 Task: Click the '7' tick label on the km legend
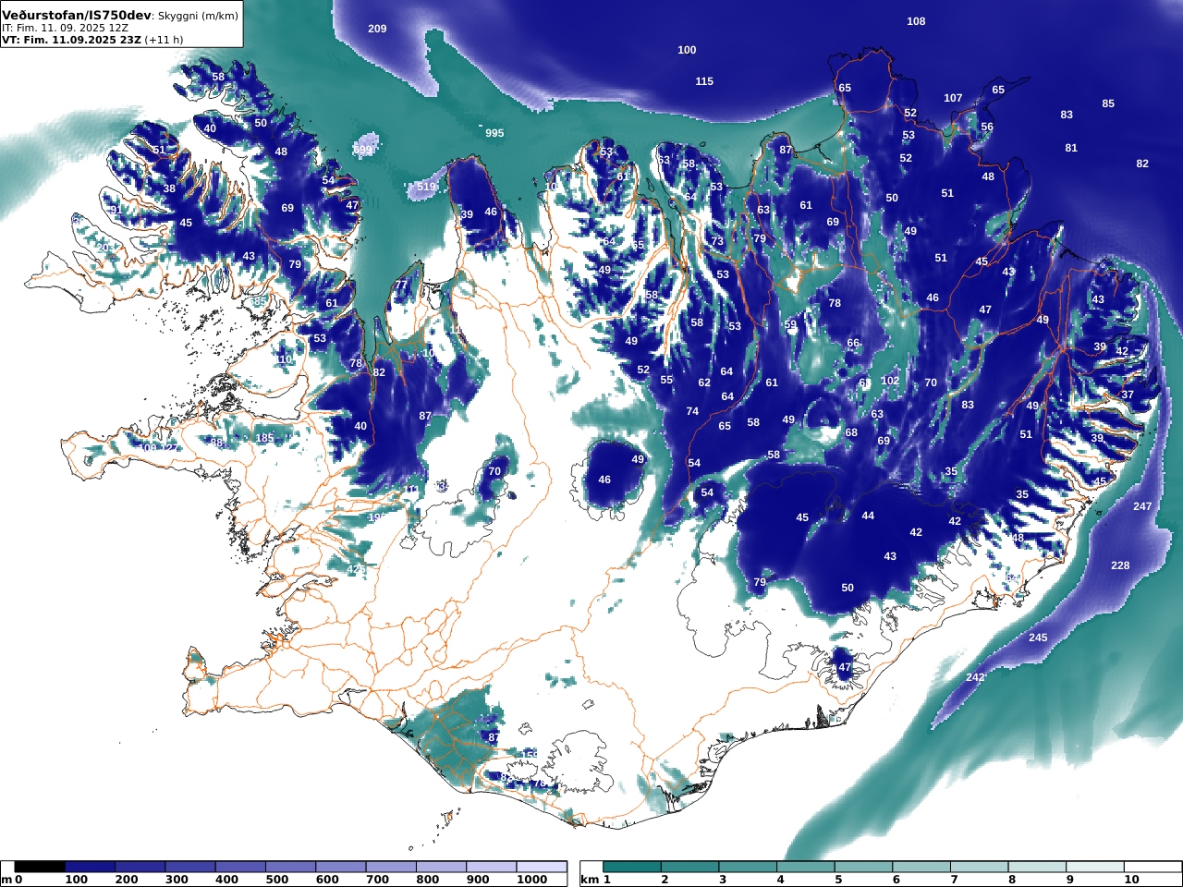[x=954, y=880]
